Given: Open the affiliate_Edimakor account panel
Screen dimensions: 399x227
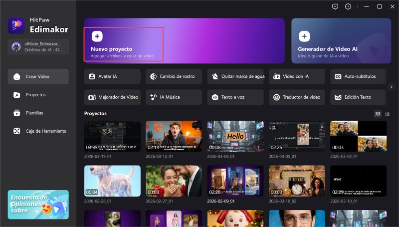Looking at the screenshot, I should point(38,47).
